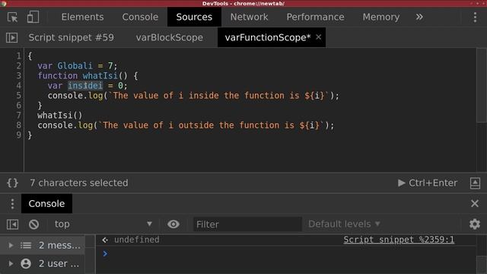Click the 'whatIsi()' call on line 7
This screenshot has width=487, height=274.
click(x=60, y=115)
